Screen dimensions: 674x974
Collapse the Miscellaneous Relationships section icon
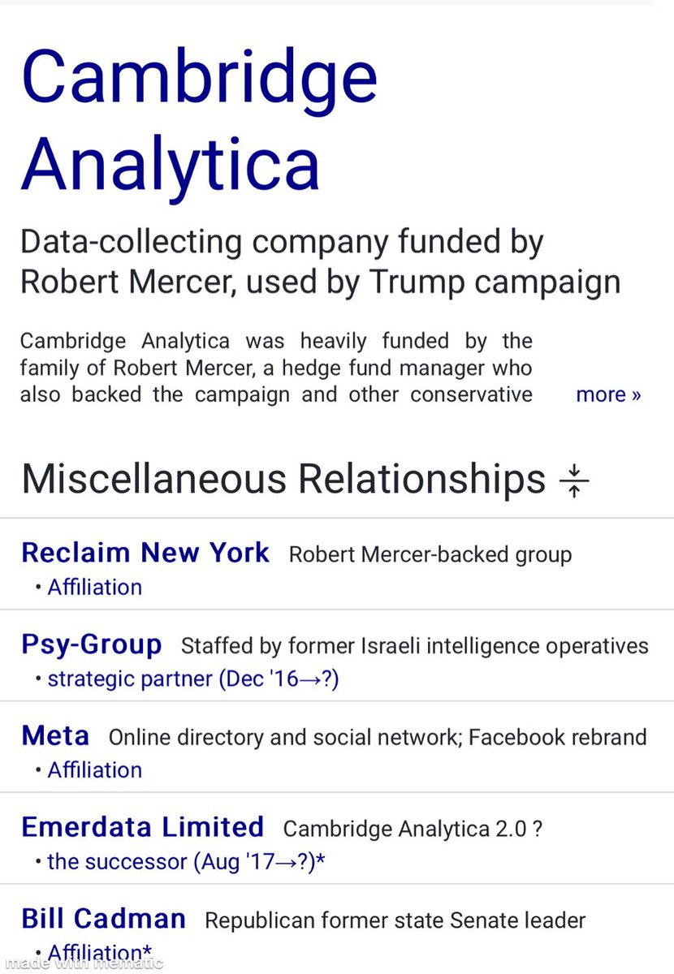573,480
